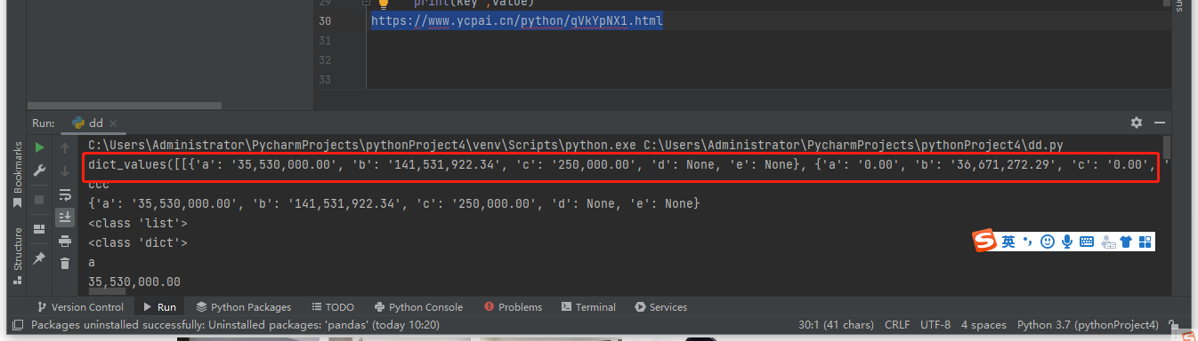Open Version Control tool window

pyautogui.click(x=80, y=306)
